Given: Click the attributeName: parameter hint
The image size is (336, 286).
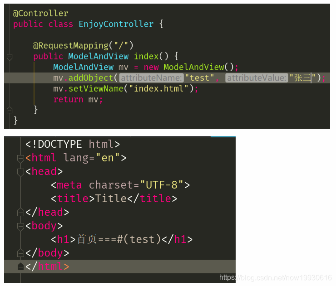Looking at the screenshot, I should coord(152,78).
